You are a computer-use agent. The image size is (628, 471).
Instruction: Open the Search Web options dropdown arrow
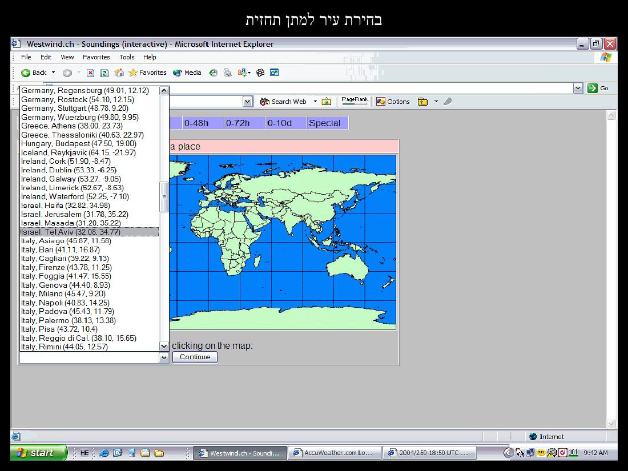pyautogui.click(x=315, y=102)
